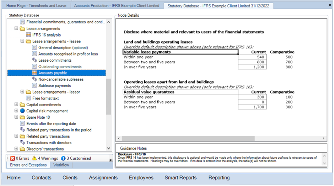Edit land and buildings over five years value 1,200
This screenshot has width=334, height=186.
(252, 67)
